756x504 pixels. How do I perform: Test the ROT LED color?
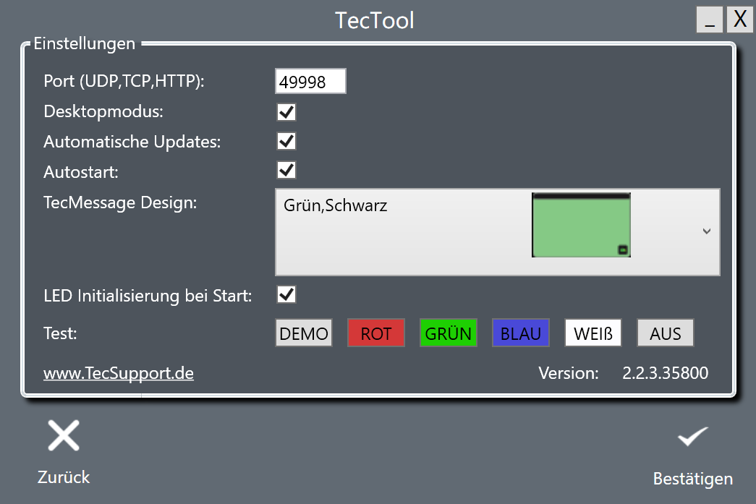pyautogui.click(x=376, y=333)
